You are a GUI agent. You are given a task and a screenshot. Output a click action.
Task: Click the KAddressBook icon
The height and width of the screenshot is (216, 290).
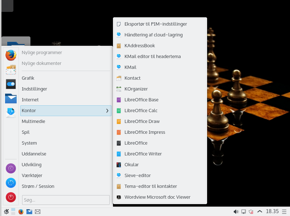pyautogui.click(x=119, y=46)
